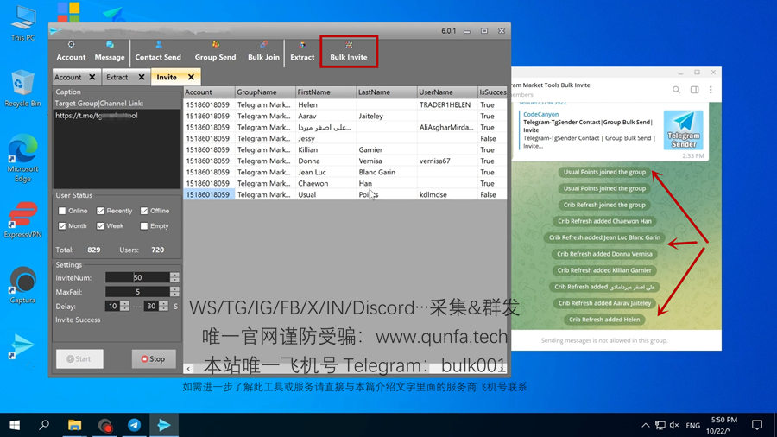Adjust the minimum Delay stepper (10)
Image resolution: width=777 pixels, height=437 pixels.
coord(124,307)
